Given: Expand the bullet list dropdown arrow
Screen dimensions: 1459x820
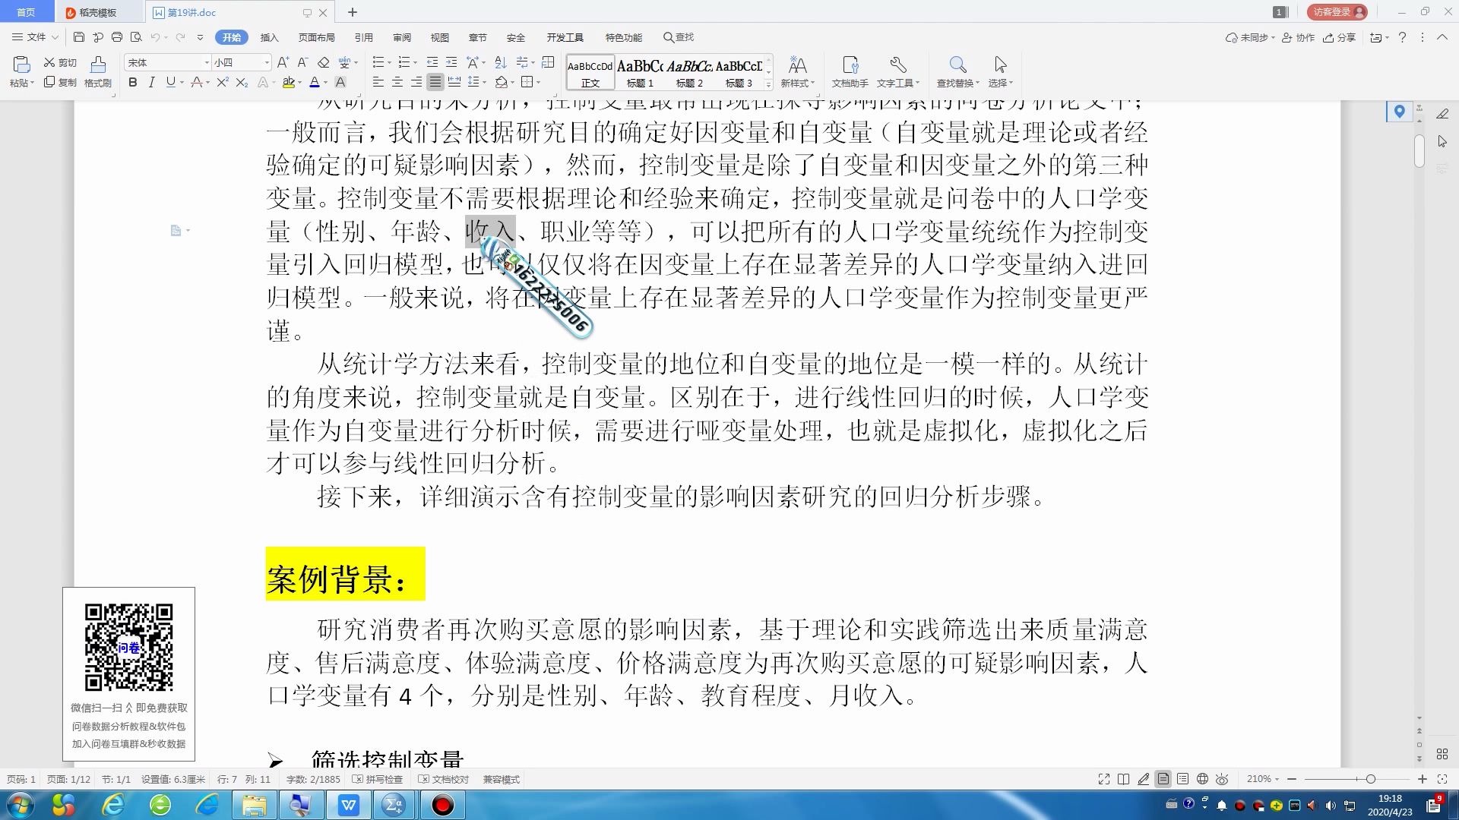Looking at the screenshot, I should (x=389, y=63).
